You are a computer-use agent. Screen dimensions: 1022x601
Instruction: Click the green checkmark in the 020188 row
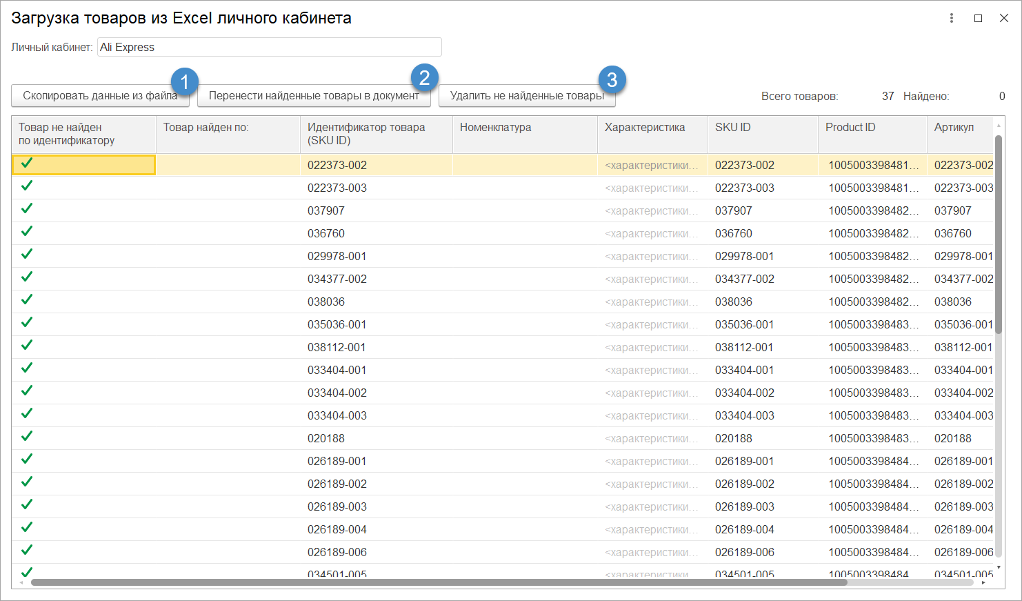coord(27,436)
